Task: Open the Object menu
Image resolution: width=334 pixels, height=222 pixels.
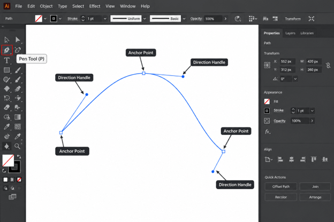Action: [x=46, y=6]
